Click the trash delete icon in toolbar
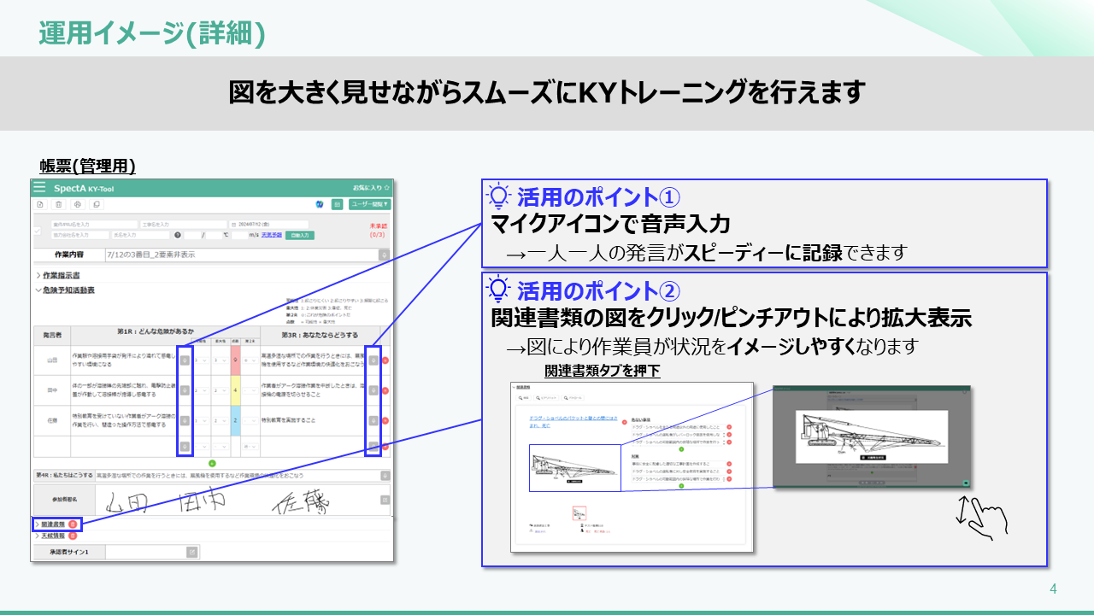This screenshot has height=615, width=1094. click(x=58, y=205)
